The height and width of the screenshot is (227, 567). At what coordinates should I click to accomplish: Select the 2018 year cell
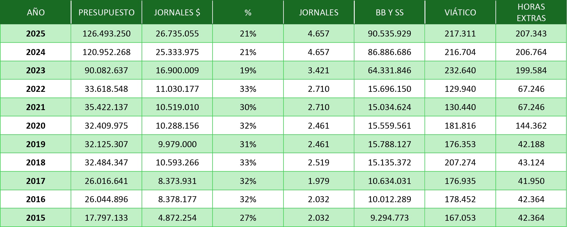tap(36, 163)
